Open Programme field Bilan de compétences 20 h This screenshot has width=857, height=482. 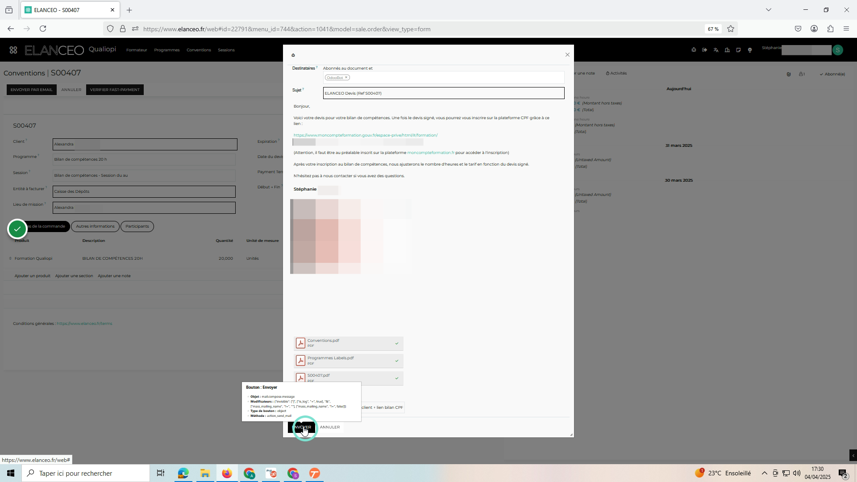tap(144, 159)
